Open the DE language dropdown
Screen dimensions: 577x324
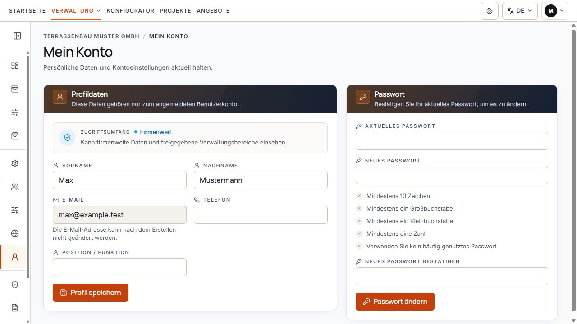click(x=520, y=11)
